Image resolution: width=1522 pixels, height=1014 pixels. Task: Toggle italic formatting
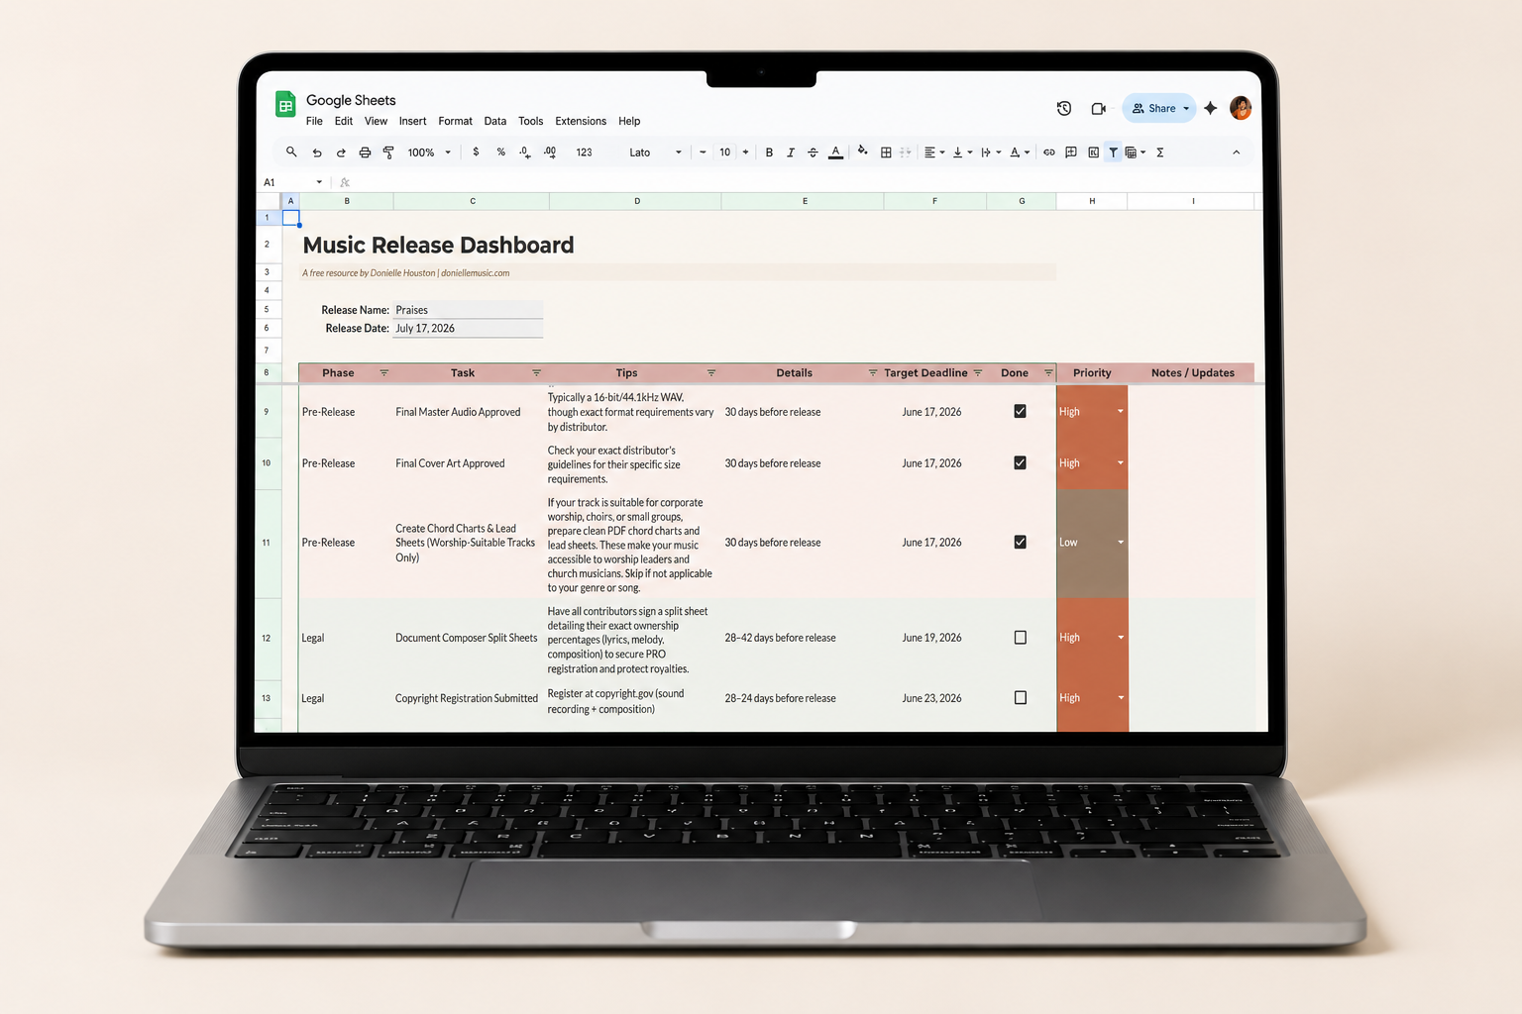click(x=791, y=152)
